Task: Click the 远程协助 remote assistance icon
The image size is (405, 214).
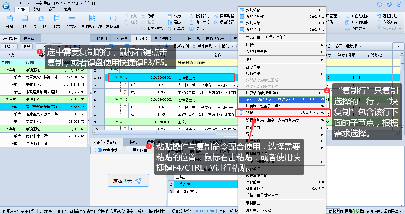Action: click(x=379, y=16)
